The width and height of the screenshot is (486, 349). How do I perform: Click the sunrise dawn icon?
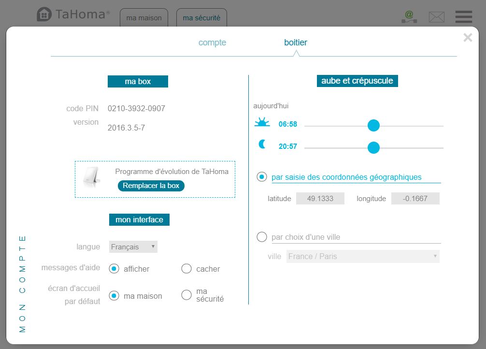(262, 123)
